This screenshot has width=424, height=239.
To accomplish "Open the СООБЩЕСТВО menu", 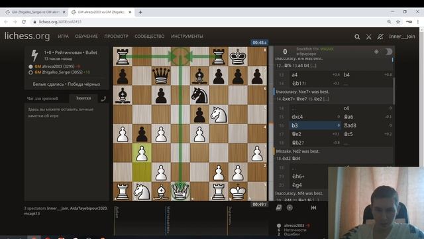I will (x=150, y=37).
